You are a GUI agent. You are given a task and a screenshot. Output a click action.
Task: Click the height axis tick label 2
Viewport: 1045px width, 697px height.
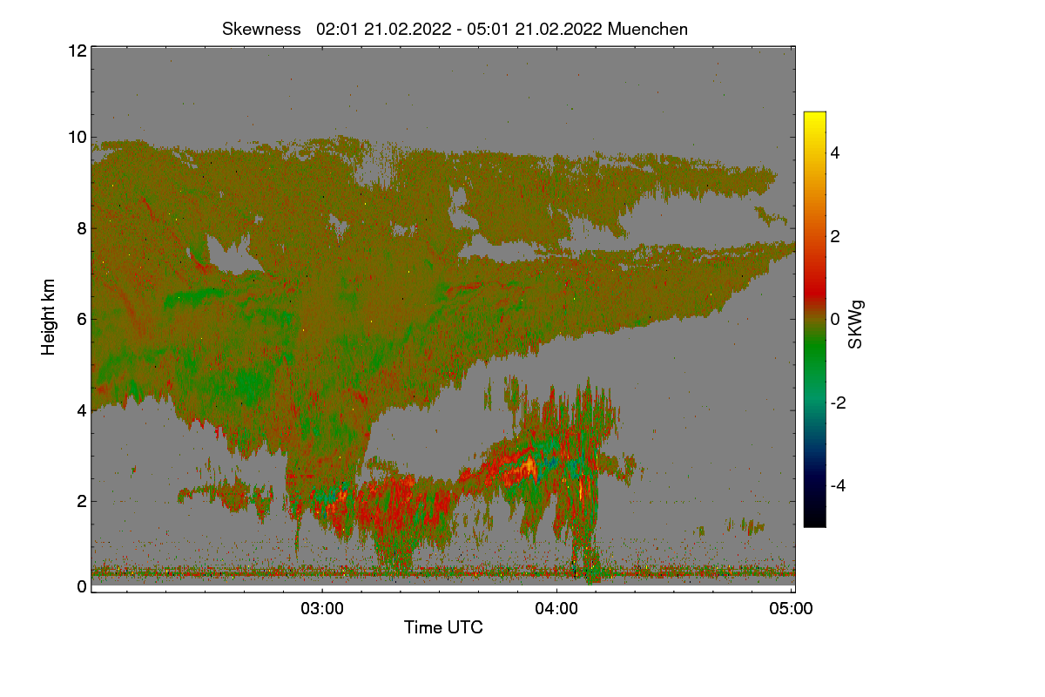click(82, 501)
